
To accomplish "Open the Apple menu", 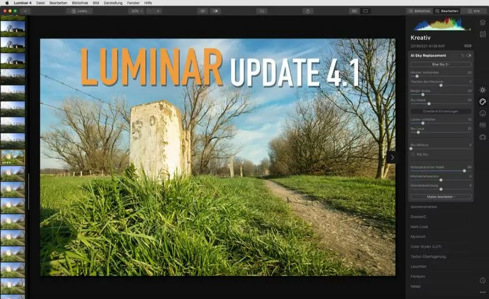I will click(7, 3).
